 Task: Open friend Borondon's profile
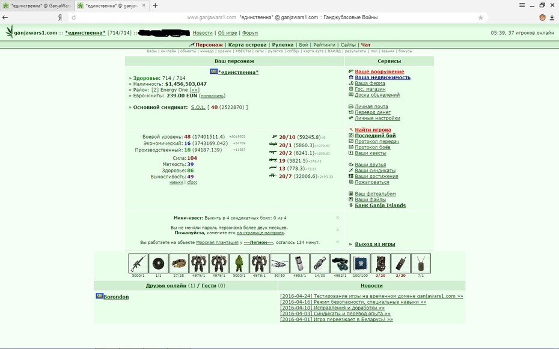click(x=116, y=297)
